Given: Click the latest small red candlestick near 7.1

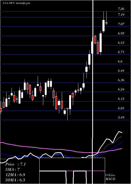Looking at the screenshot, I should 106,23.
